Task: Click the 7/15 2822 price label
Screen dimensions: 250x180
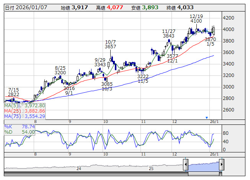Action: [x=13, y=92]
